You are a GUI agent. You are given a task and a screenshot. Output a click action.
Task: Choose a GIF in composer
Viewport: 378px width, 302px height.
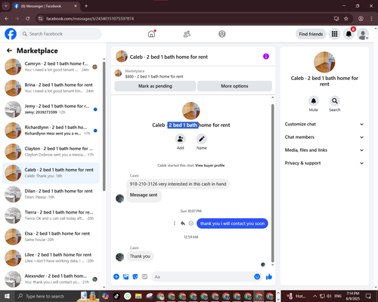[144, 277]
